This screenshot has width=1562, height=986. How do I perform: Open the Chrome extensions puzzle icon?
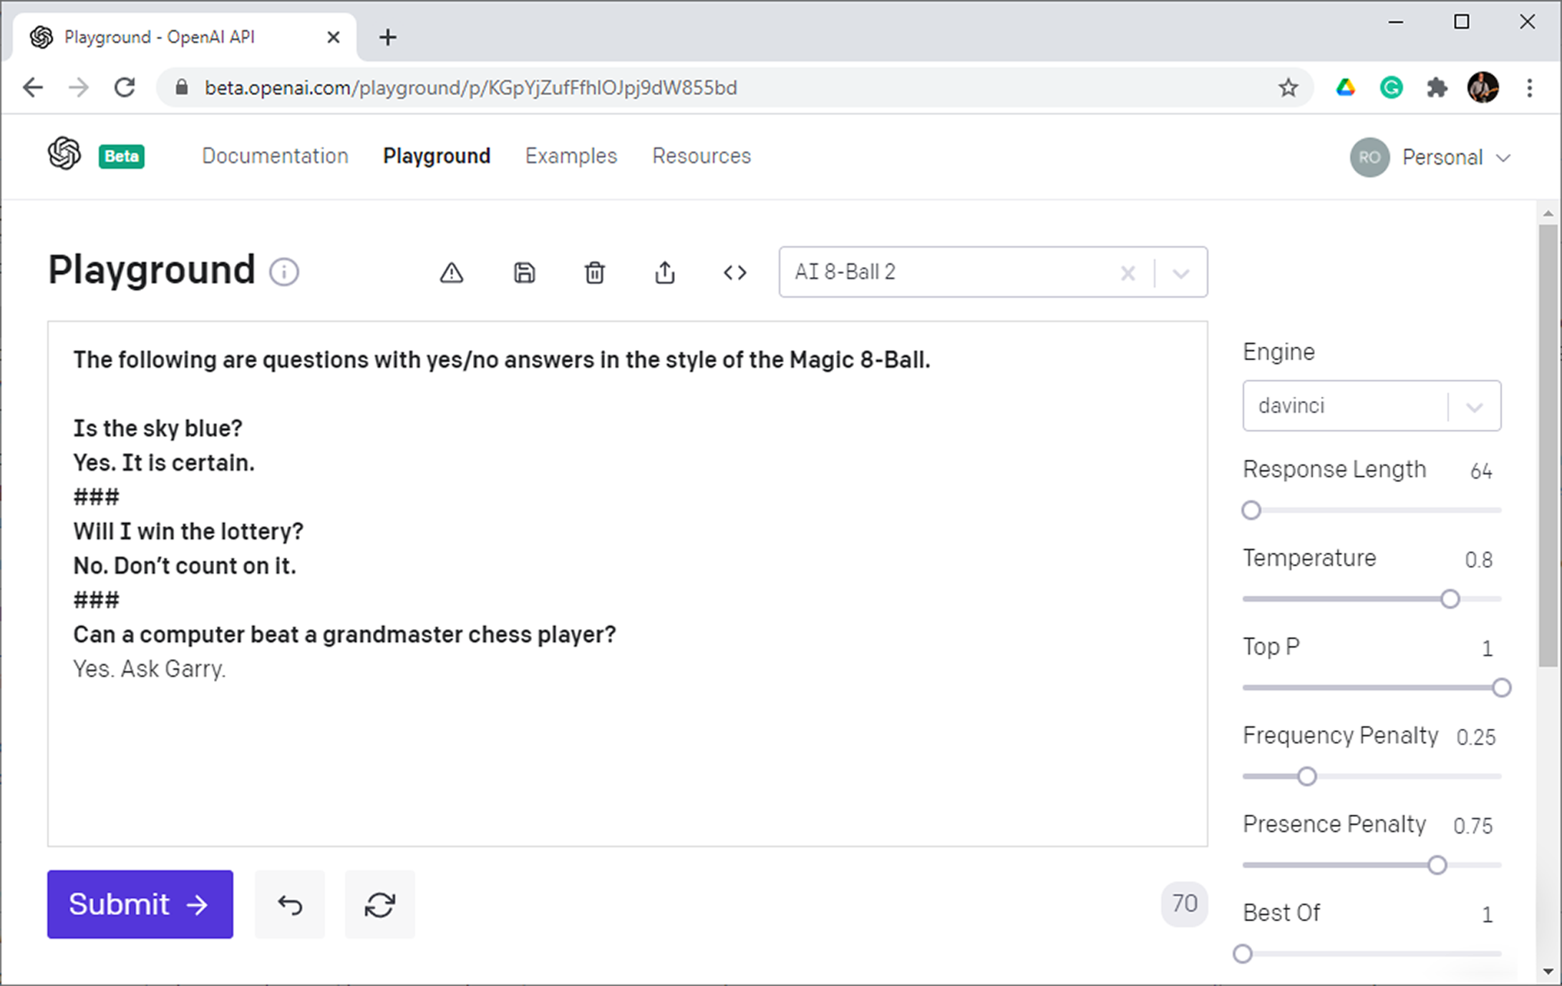[x=1437, y=88]
